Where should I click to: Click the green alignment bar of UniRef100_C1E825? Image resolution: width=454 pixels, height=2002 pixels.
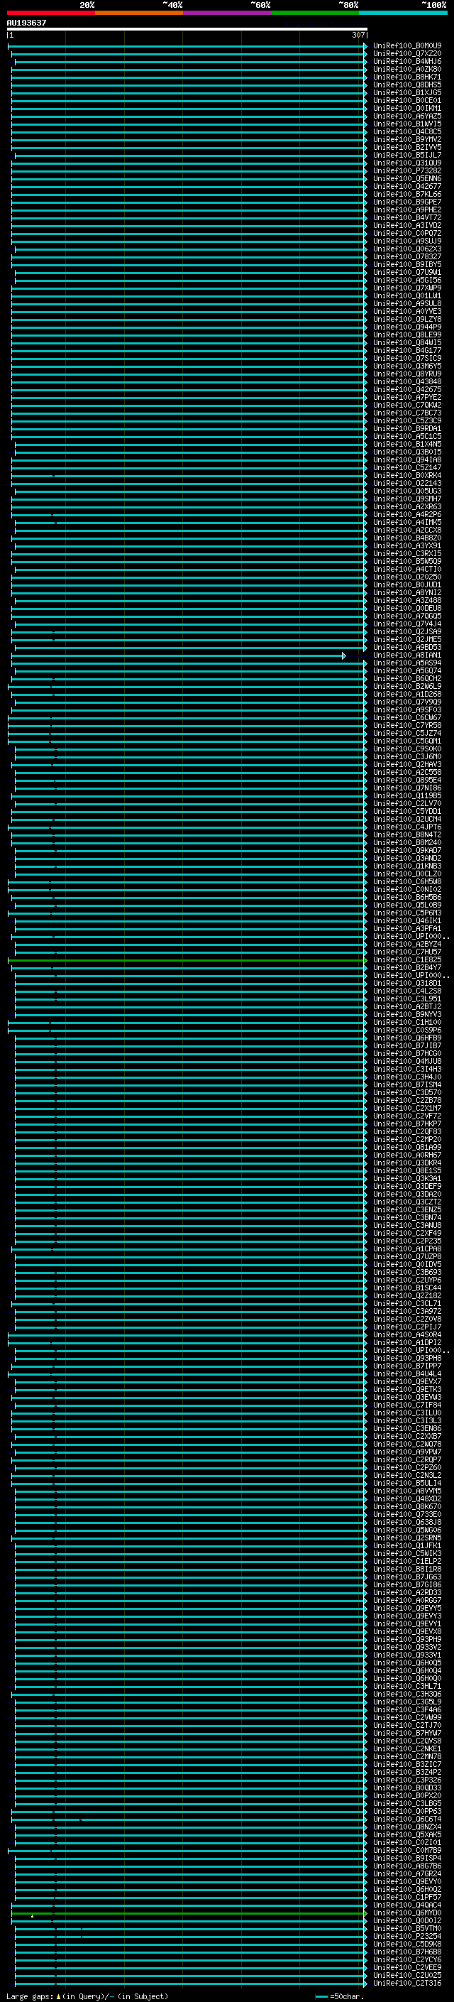(187, 961)
